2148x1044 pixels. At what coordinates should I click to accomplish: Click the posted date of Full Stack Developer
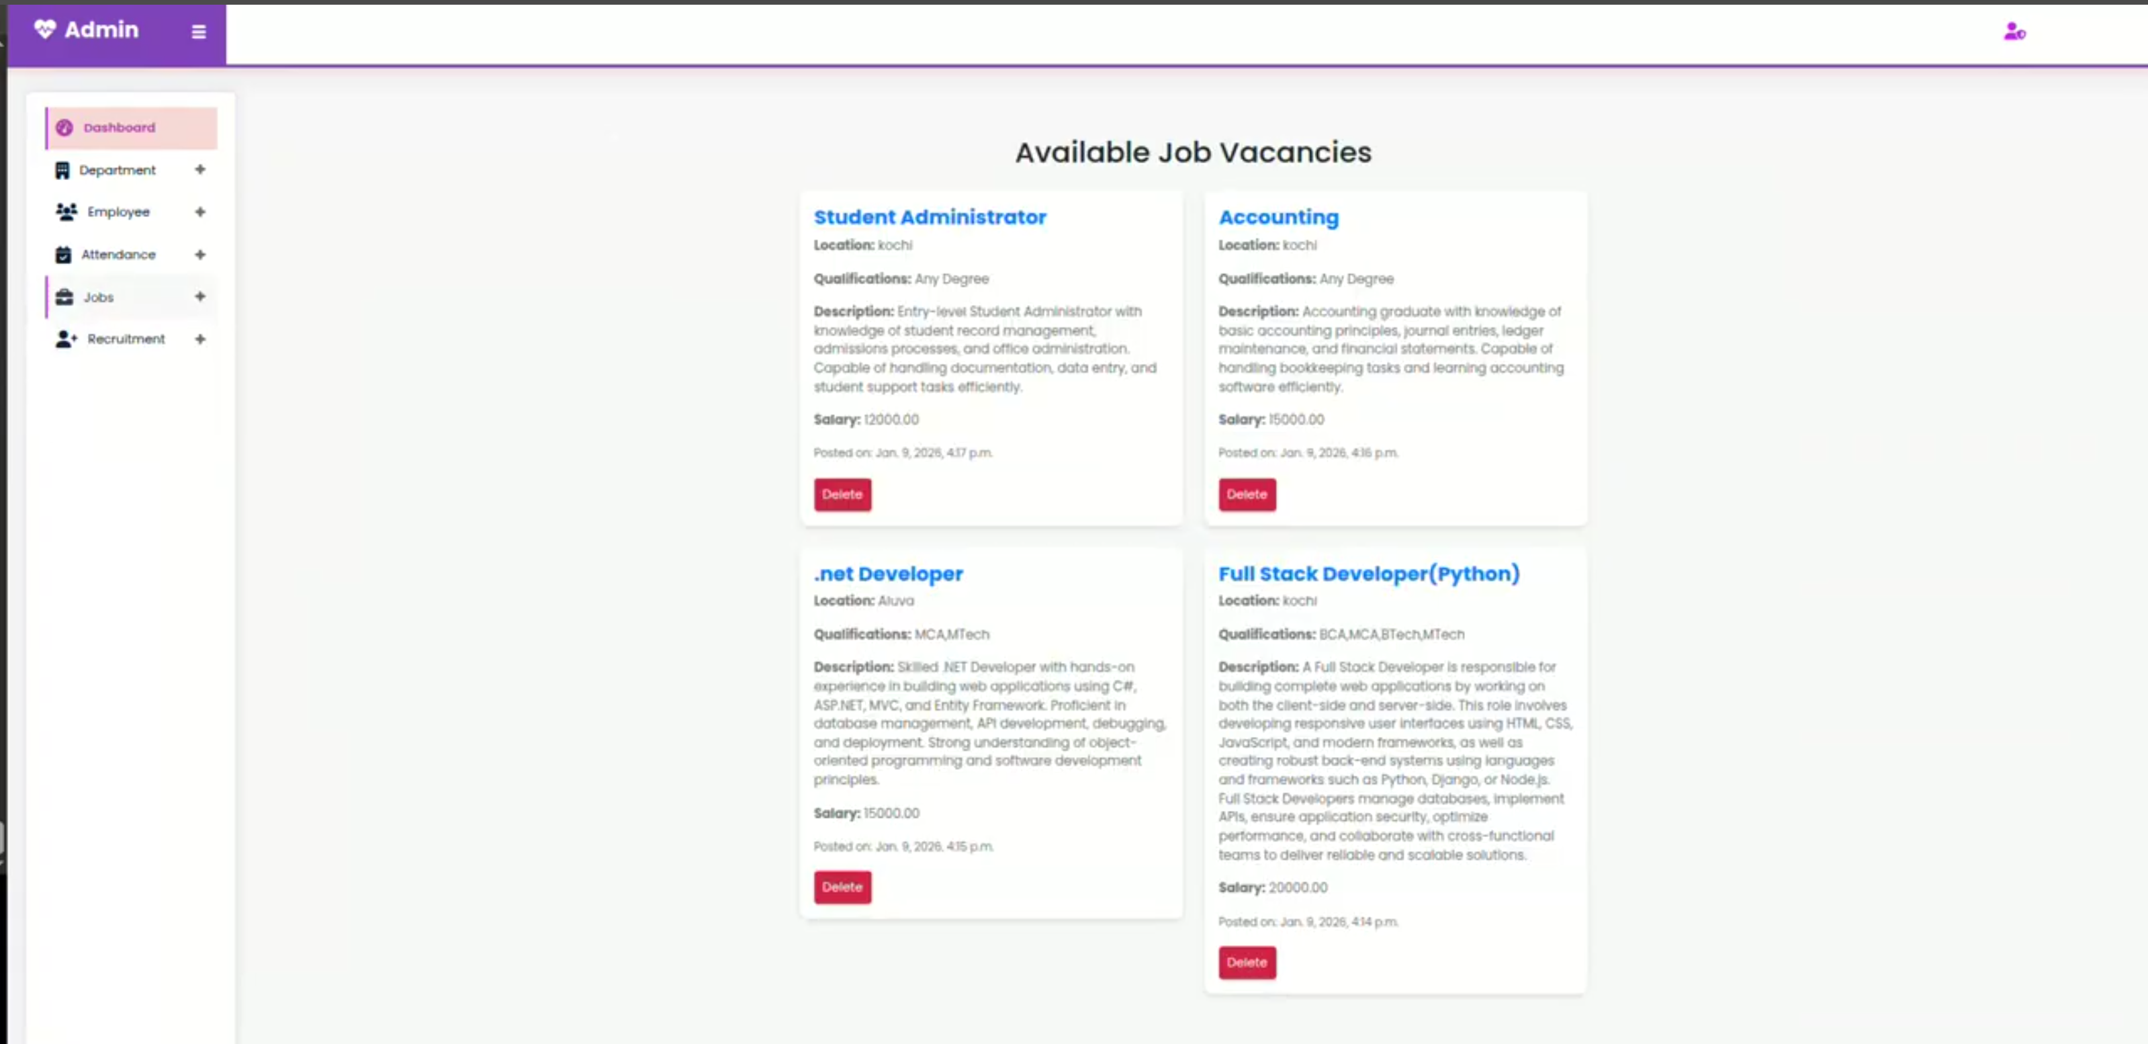pyautogui.click(x=1308, y=922)
